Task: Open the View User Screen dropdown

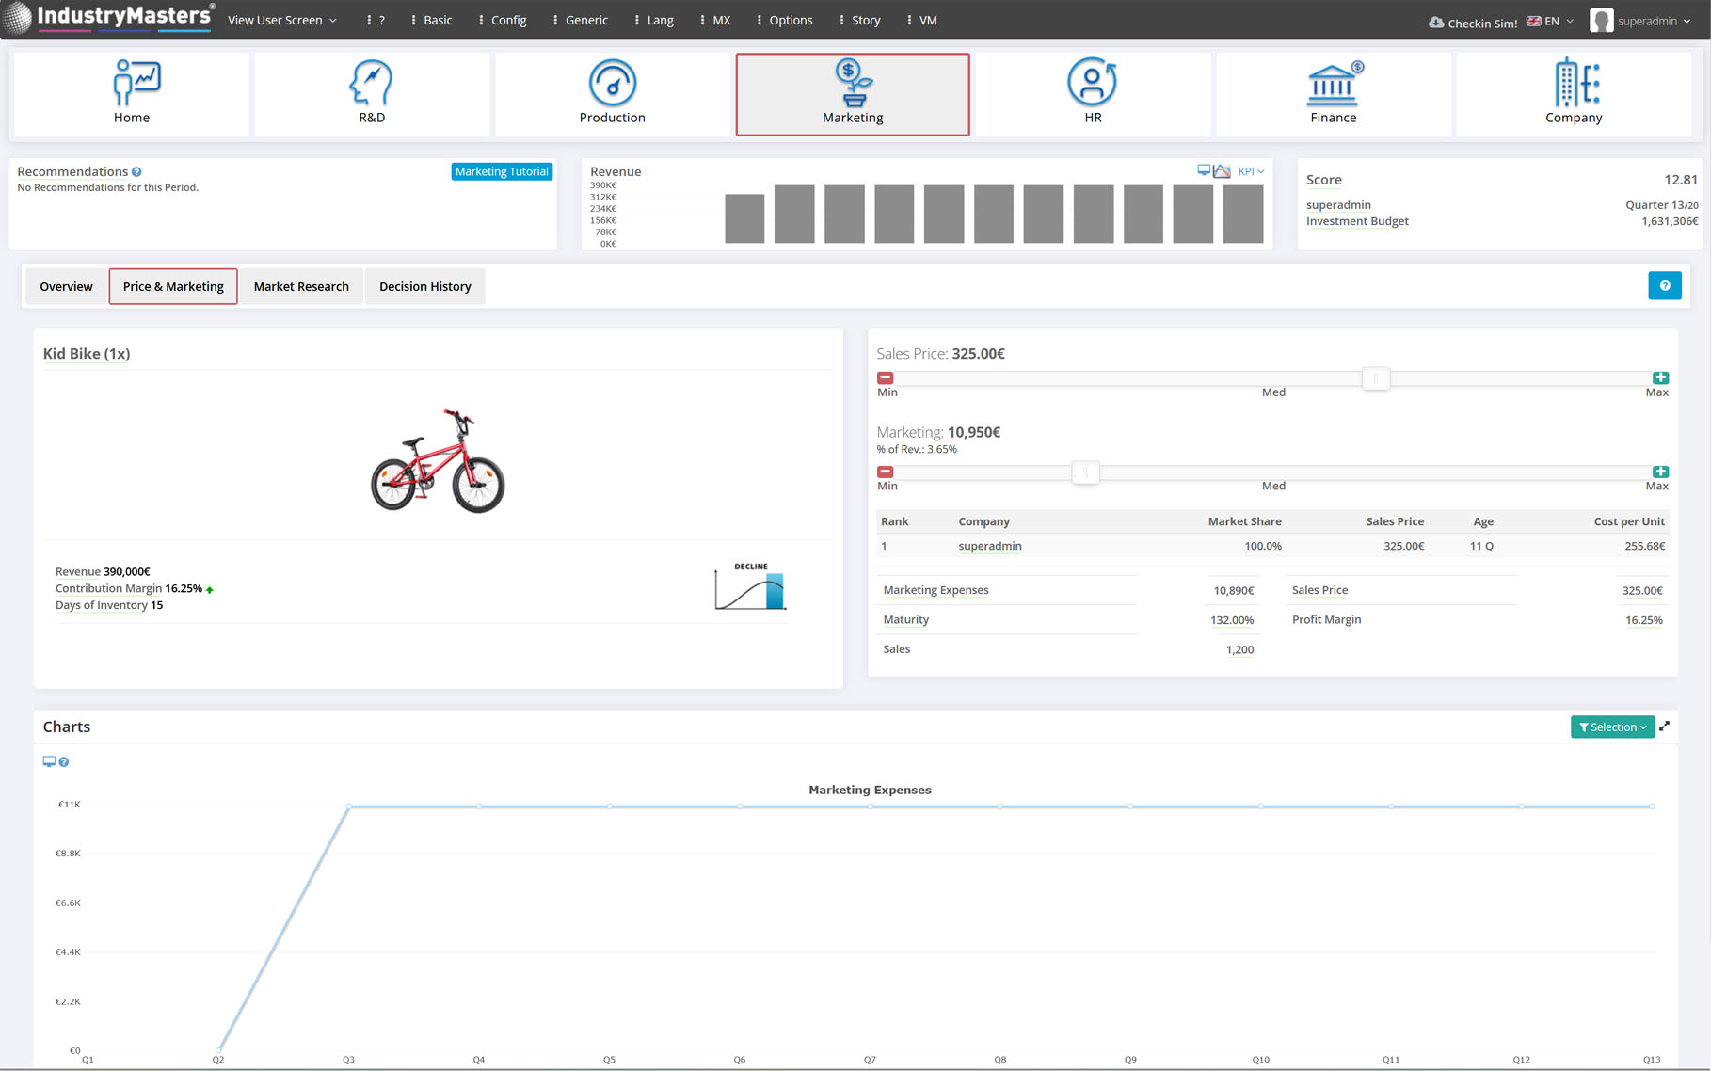Action: click(x=281, y=20)
